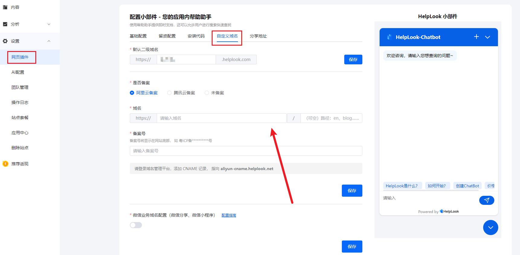Click the round blue chat launcher button
This screenshot has height=255, width=520.
pos(490,228)
